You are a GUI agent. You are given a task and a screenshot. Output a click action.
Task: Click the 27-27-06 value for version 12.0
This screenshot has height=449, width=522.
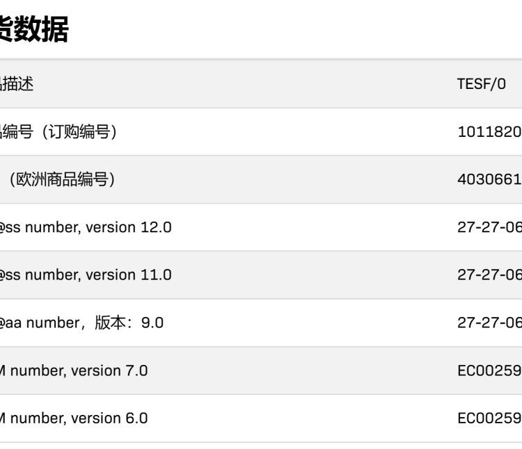coord(489,227)
